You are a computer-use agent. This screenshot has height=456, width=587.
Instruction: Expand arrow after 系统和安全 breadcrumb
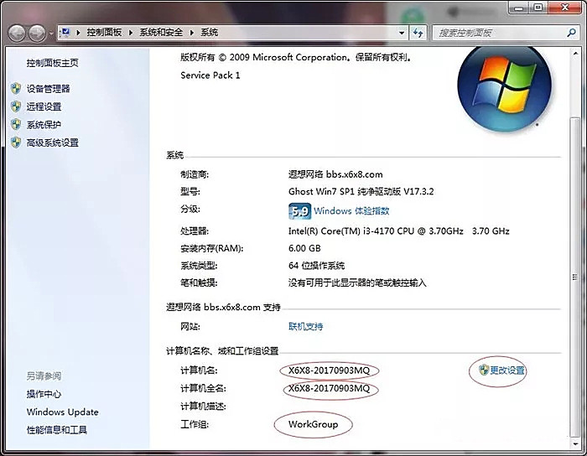(192, 33)
